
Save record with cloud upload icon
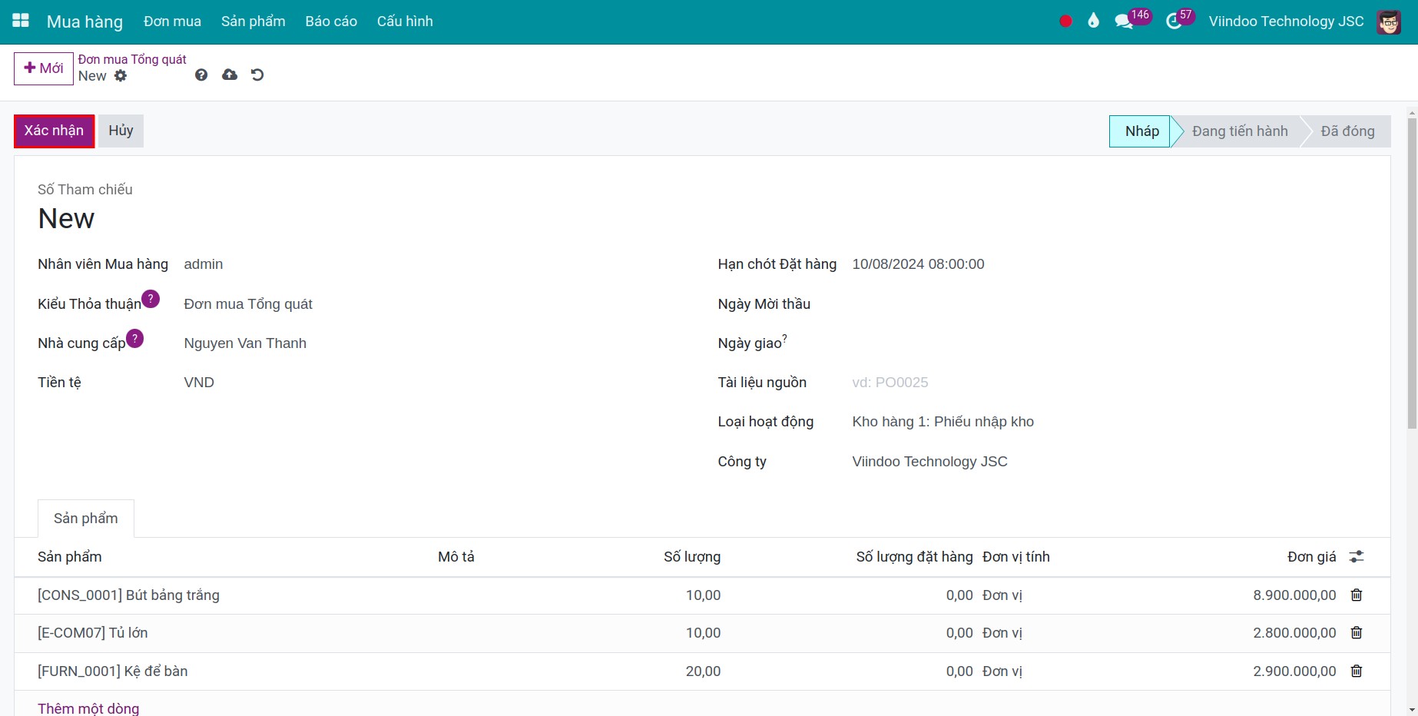pyautogui.click(x=230, y=75)
